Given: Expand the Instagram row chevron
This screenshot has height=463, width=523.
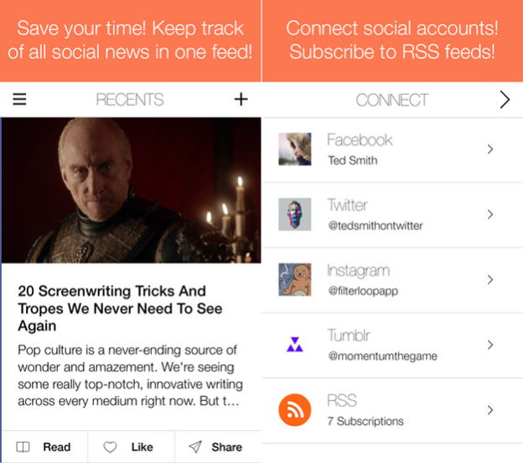Looking at the screenshot, I should [490, 279].
